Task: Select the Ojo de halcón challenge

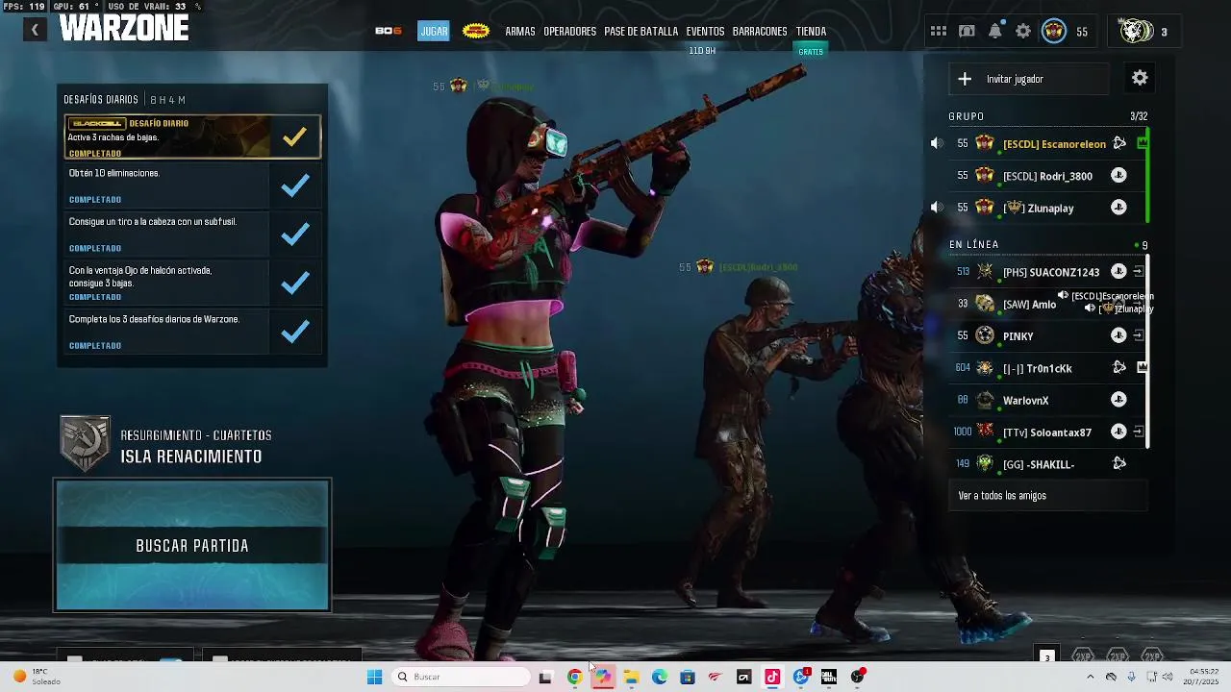Action: (192, 283)
